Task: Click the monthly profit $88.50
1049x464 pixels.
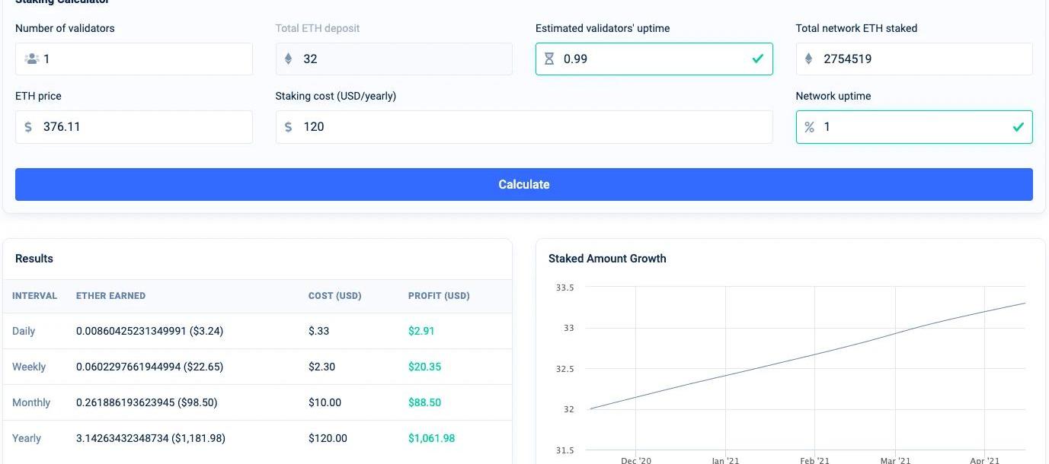Action: point(424,402)
